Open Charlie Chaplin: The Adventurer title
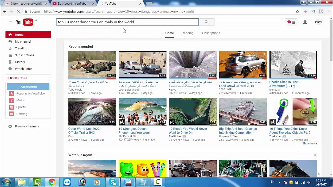The image size is (333, 187). (x=284, y=84)
